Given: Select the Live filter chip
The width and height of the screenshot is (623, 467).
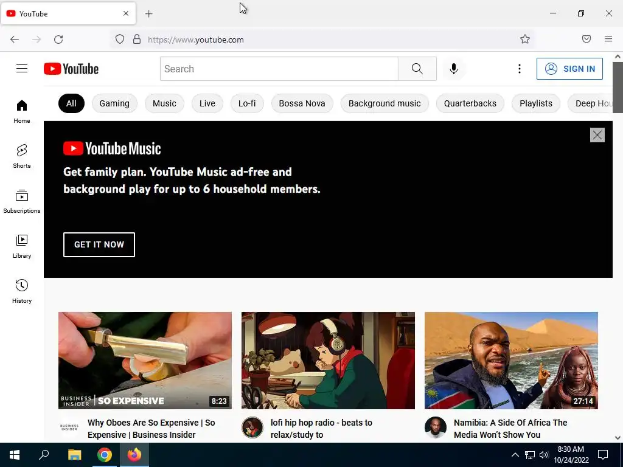Looking at the screenshot, I should (207, 103).
